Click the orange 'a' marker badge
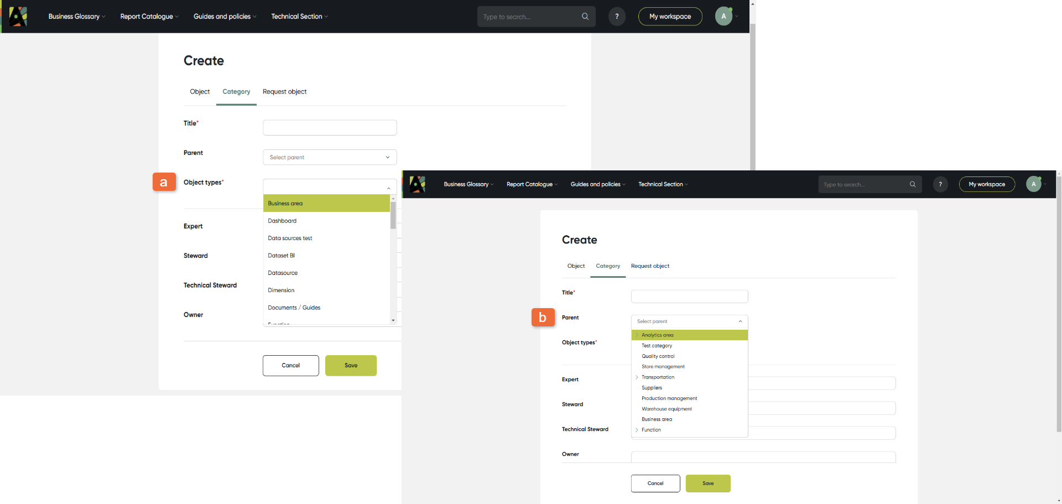 pyautogui.click(x=164, y=182)
